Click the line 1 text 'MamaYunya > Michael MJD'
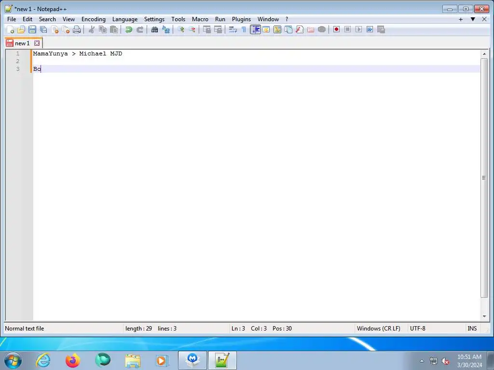494x370 pixels. pyautogui.click(x=78, y=53)
